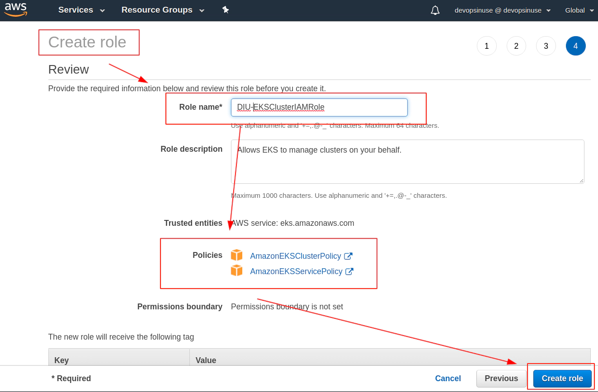Viewport: 598px width, 392px height.
Task: Open the Resource Groups menu
Action: click(x=163, y=10)
